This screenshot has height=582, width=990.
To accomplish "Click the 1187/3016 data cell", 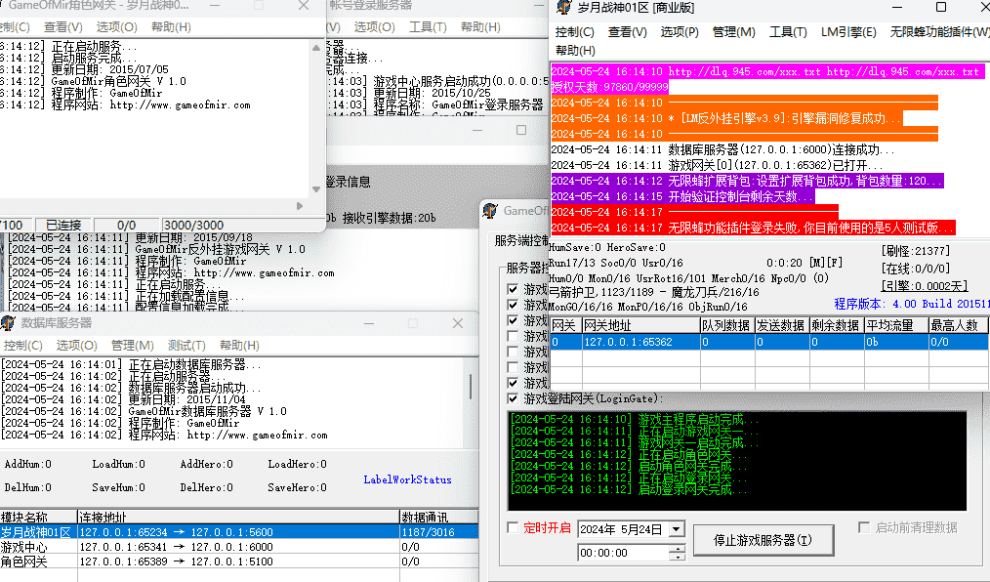I will 428,532.
